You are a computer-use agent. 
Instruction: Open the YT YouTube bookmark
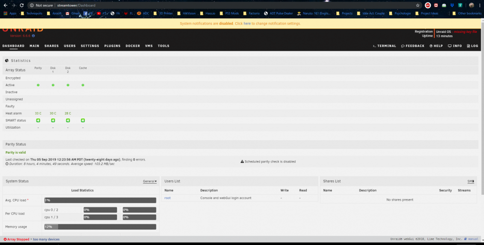pos(102,14)
